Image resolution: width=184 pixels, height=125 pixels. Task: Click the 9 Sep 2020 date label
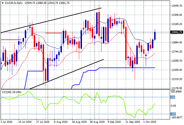(114, 122)
